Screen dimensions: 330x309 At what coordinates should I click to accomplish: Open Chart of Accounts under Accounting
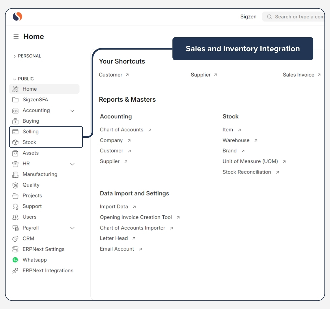tap(122, 129)
